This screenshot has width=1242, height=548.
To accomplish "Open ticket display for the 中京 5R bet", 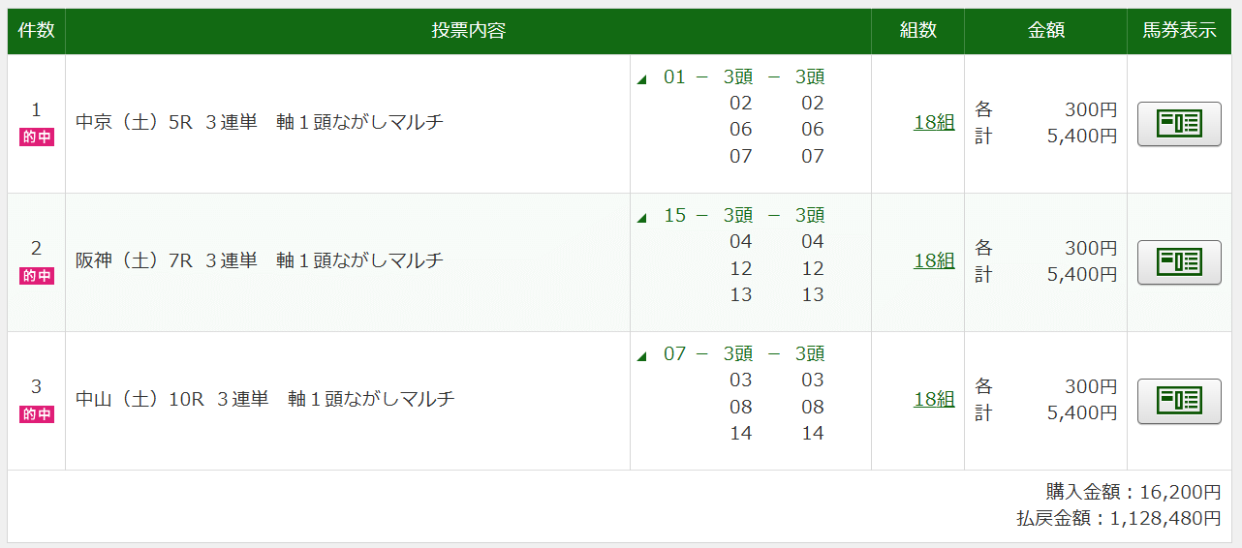I will 1178,124.
